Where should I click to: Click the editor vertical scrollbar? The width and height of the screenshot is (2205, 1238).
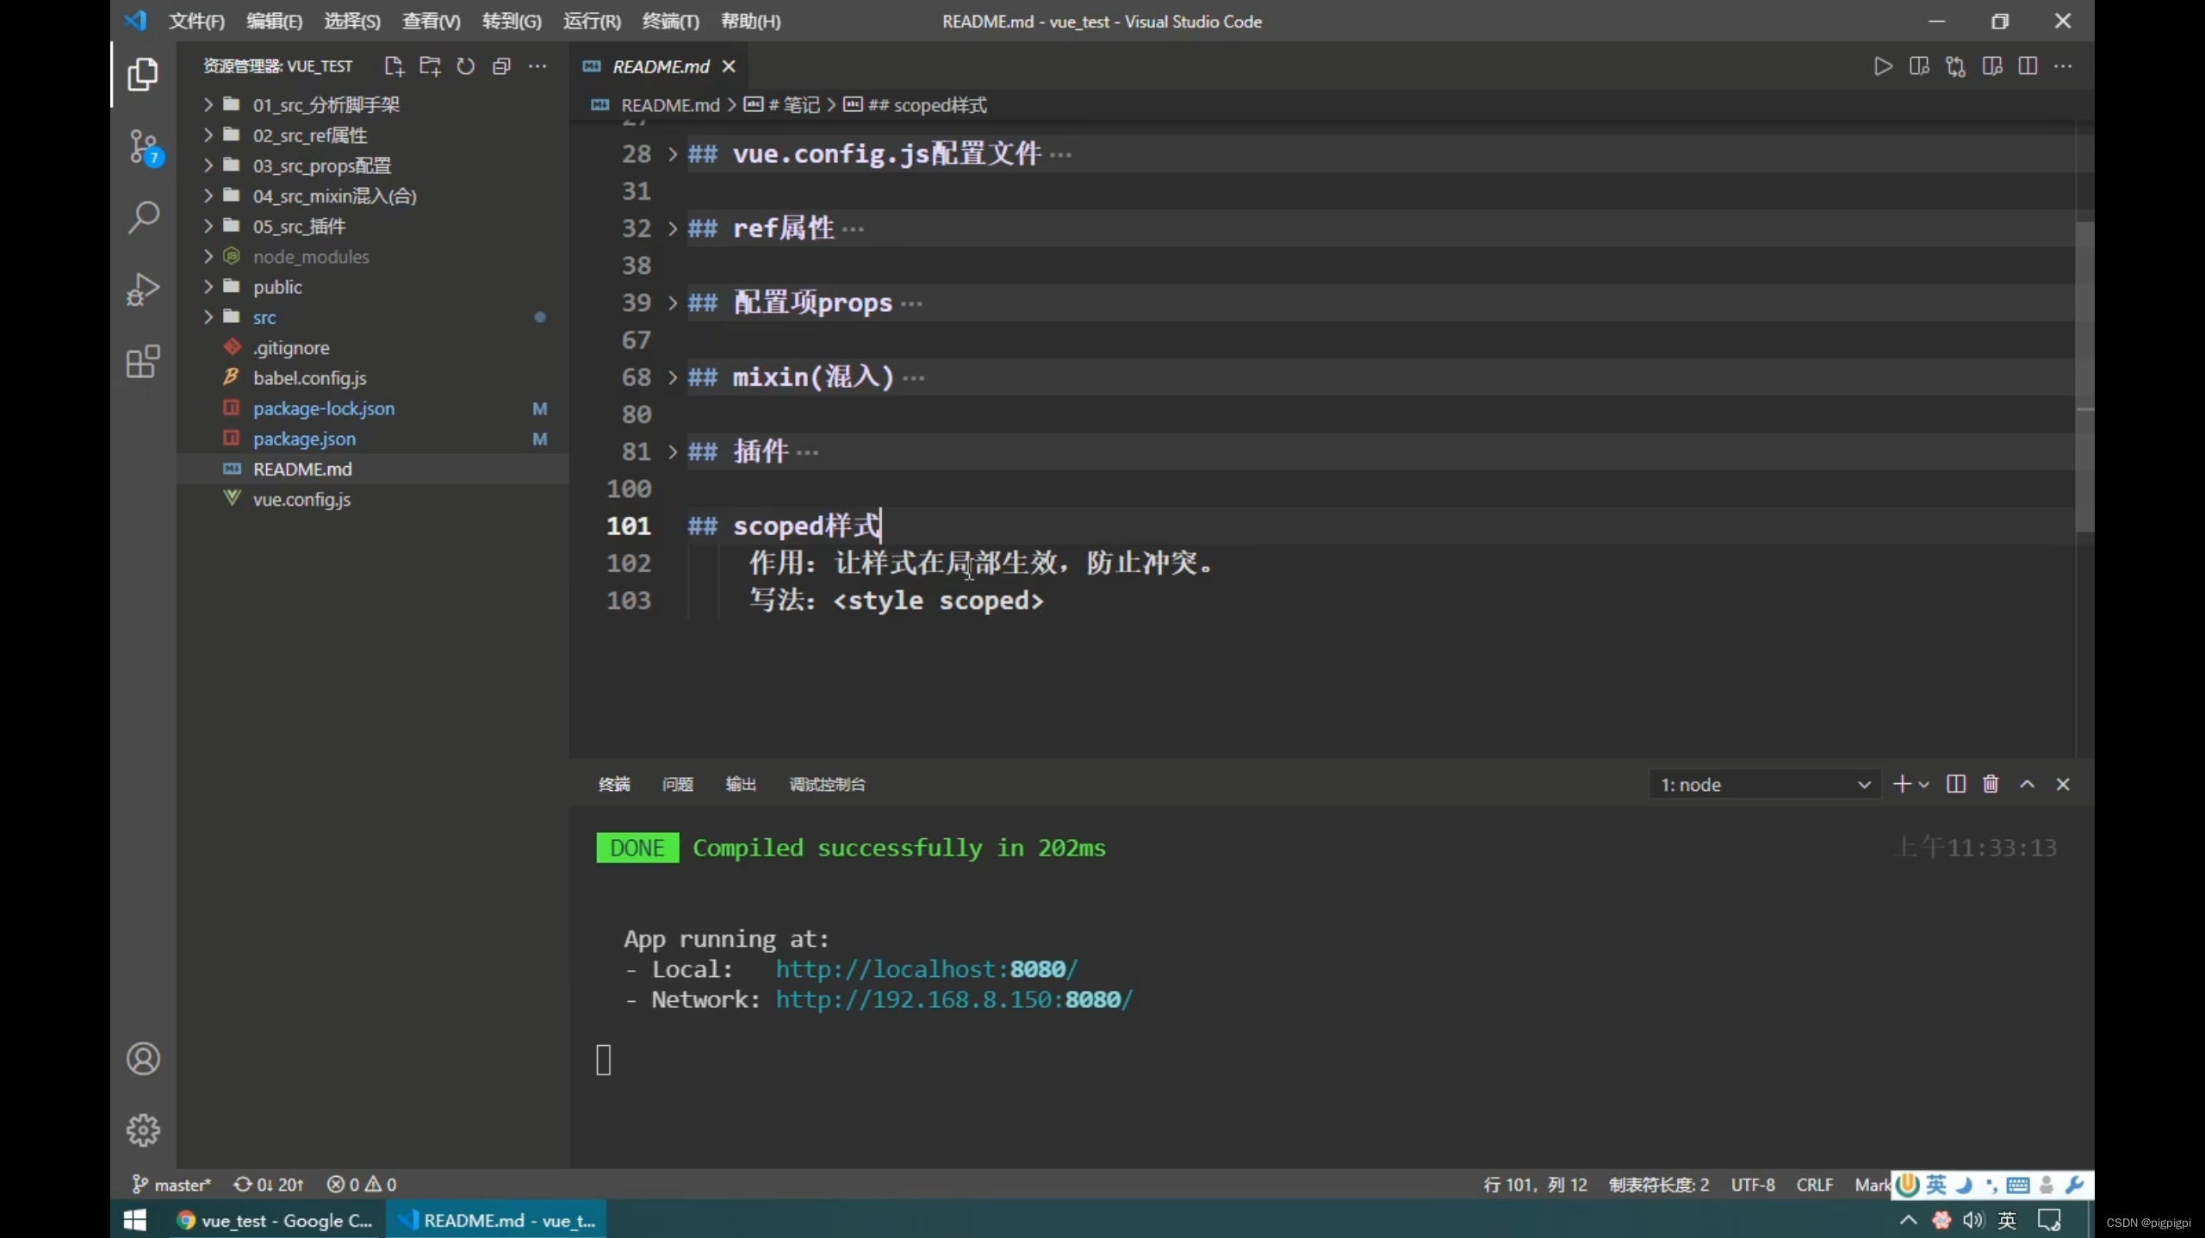pos(2084,376)
